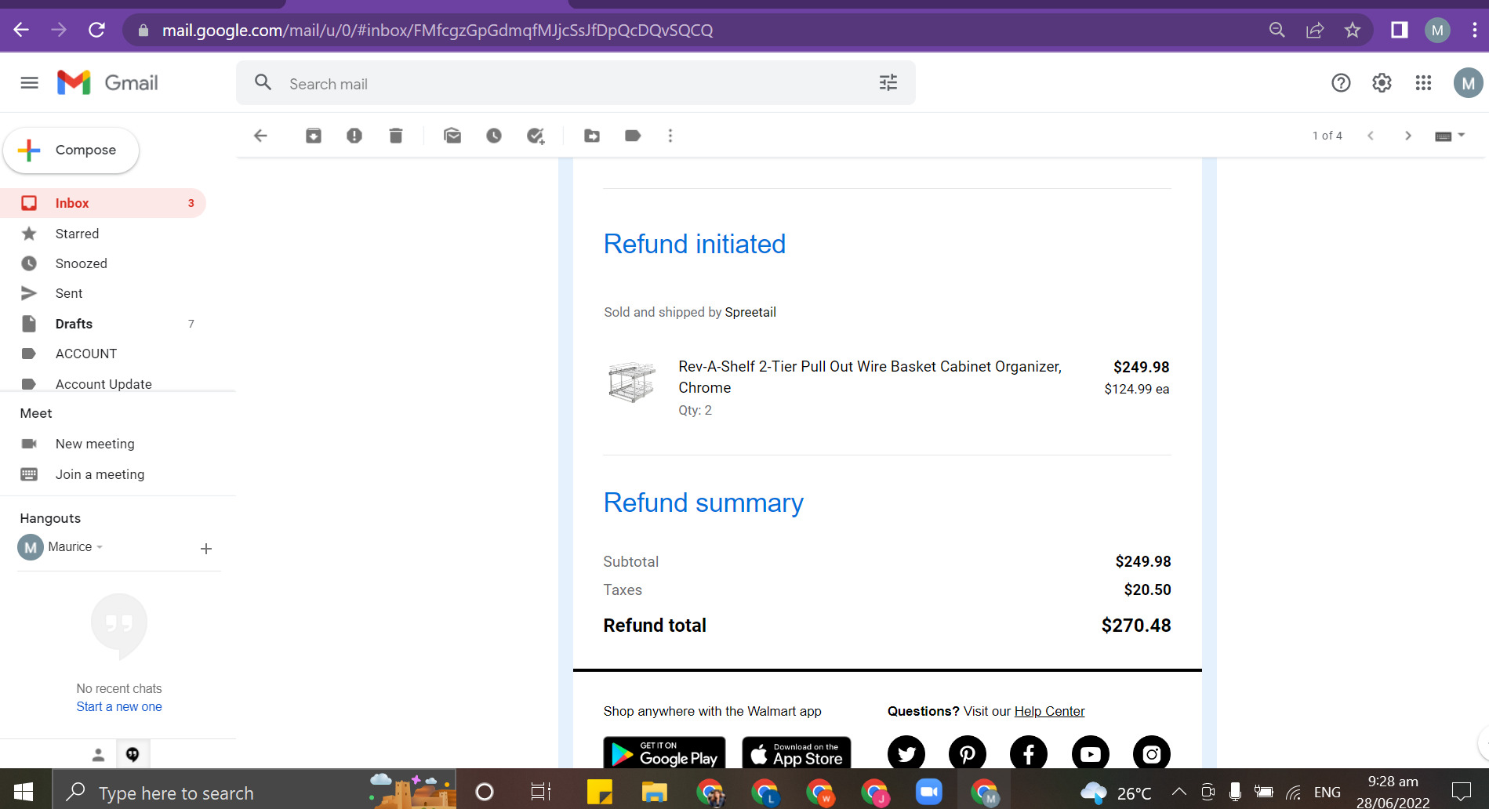Share this page from address bar
This screenshot has width=1489, height=809.
[1315, 30]
